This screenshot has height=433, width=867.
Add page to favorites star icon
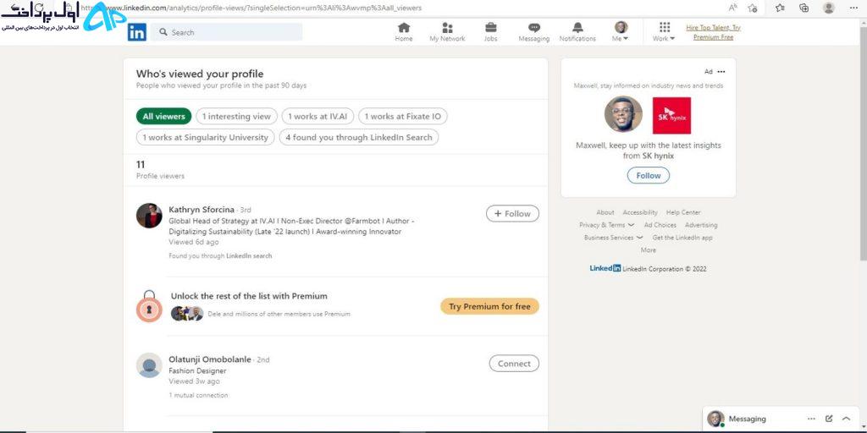[753, 8]
